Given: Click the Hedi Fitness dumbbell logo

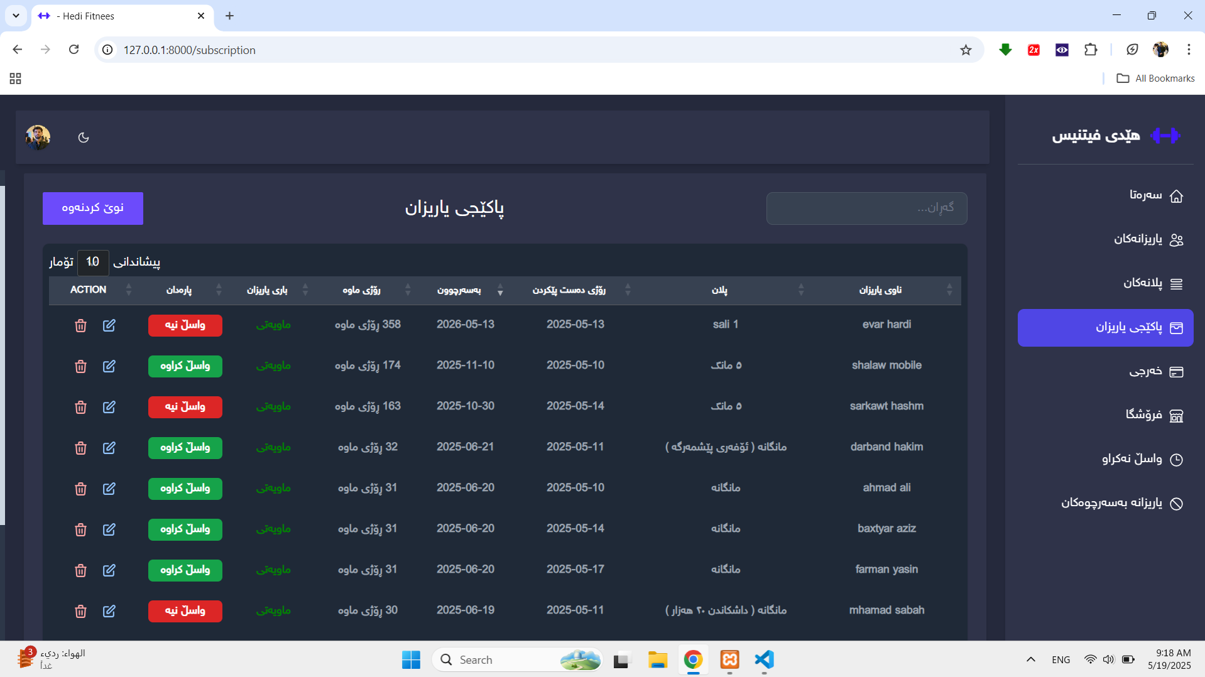Looking at the screenshot, I should coord(1165,136).
